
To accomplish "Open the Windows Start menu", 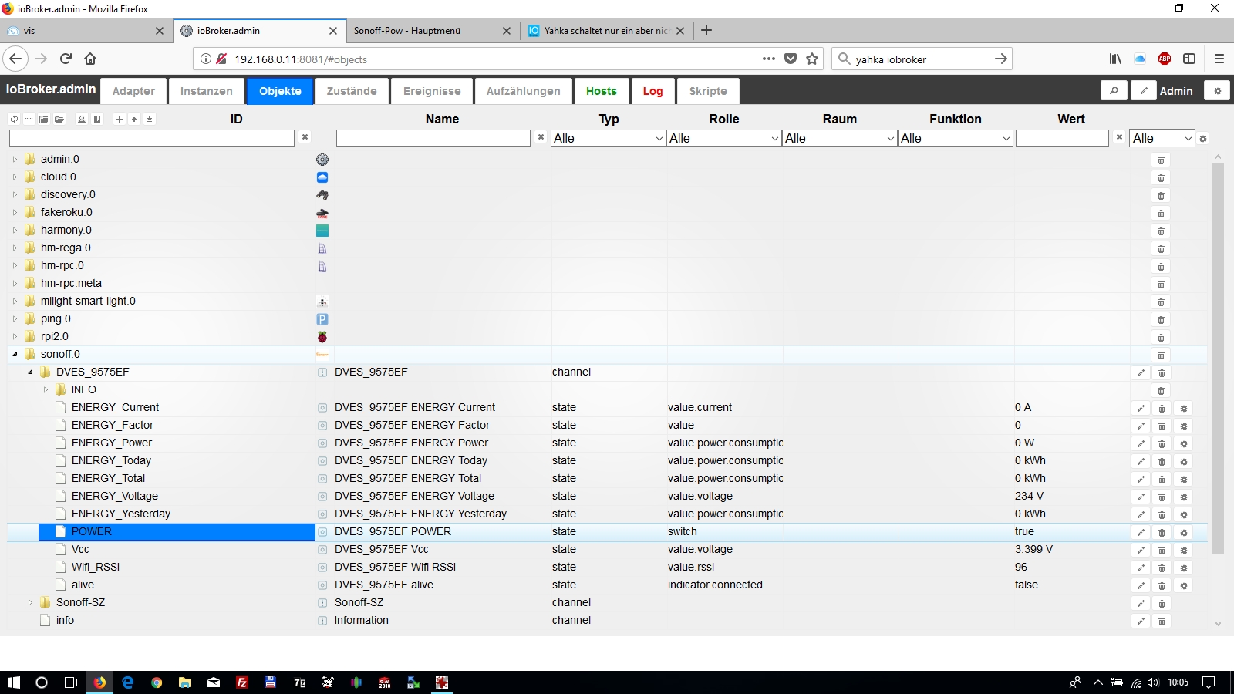I will pos(13,682).
